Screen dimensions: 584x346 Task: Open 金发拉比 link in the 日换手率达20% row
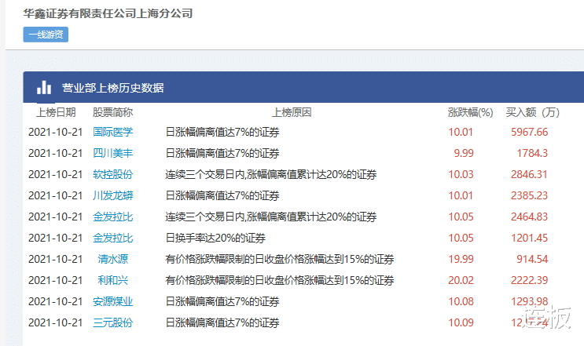point(113,238)
